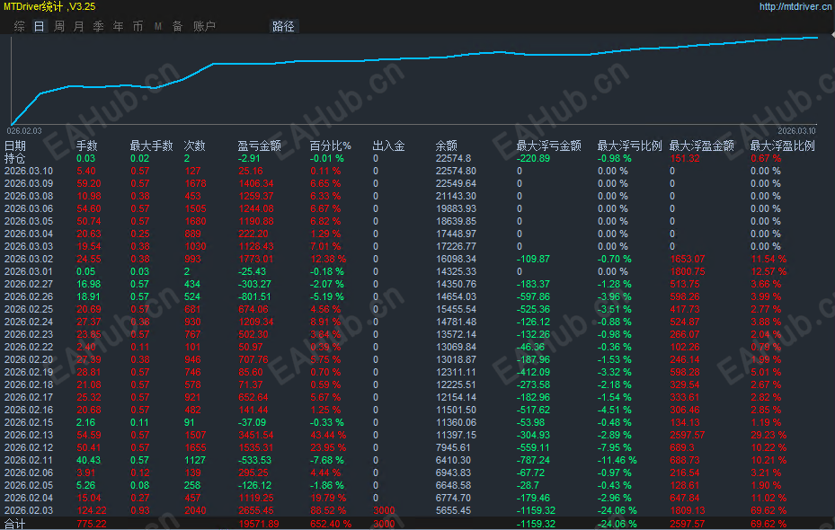Click the date cell 2026.03.10

coord(29,171)
